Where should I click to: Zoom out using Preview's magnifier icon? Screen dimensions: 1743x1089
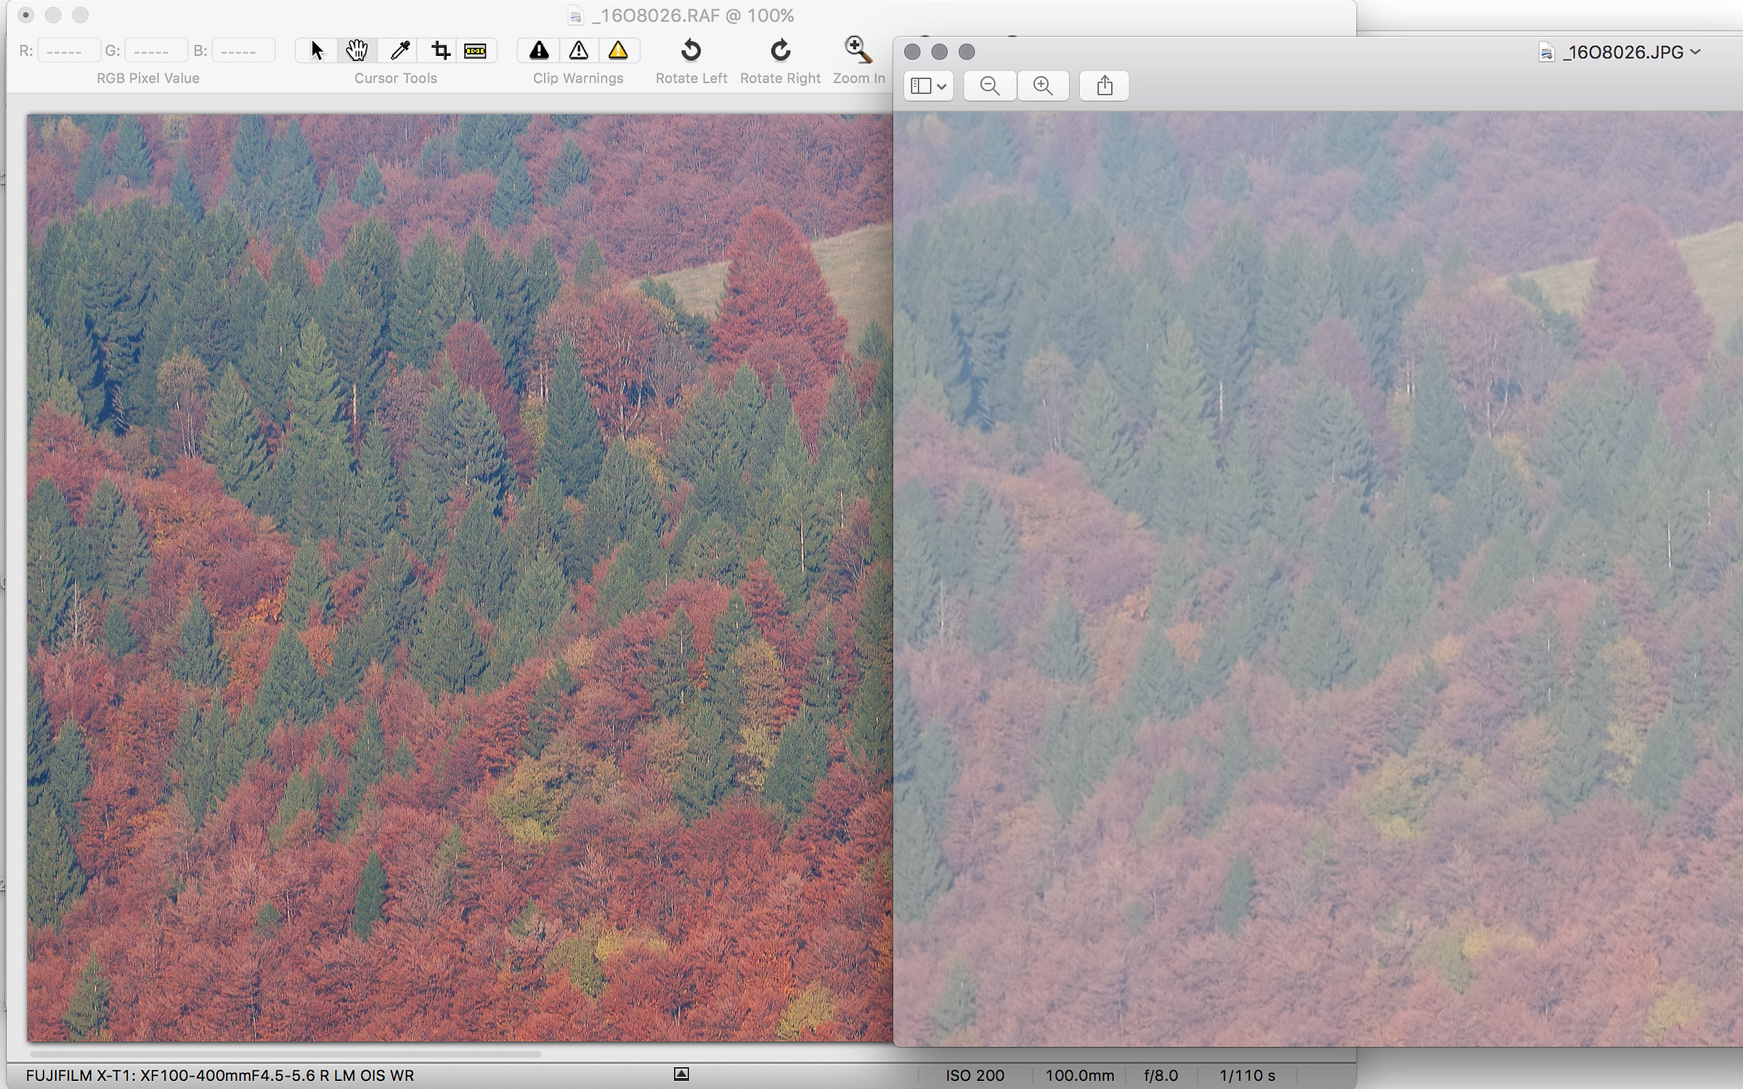tap(989, 86)
